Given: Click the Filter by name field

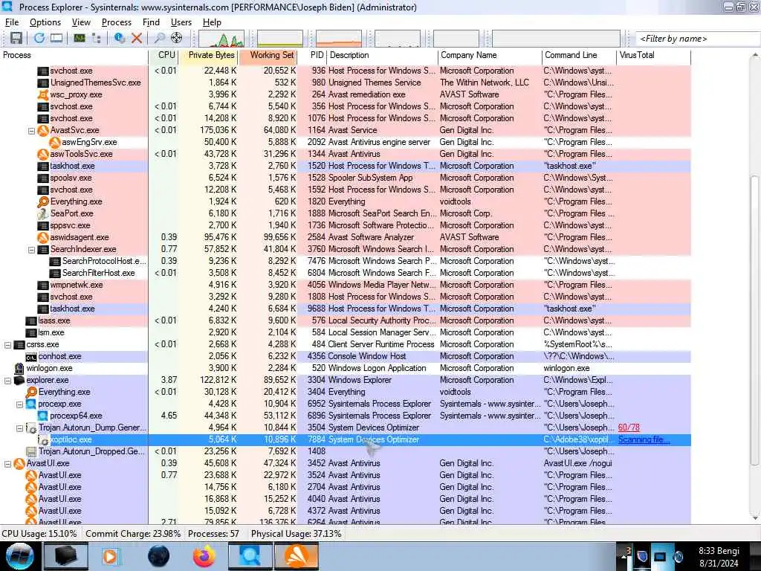Looking at the screenshot, I should click(698, 39).
